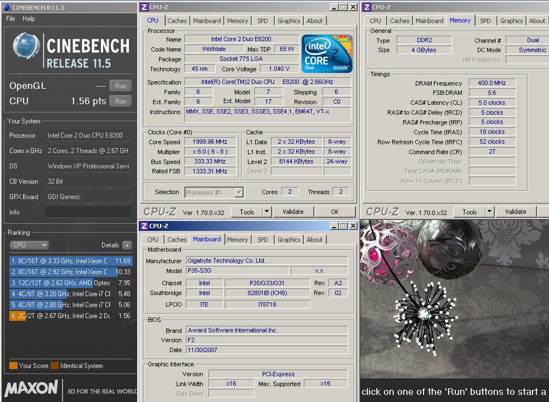Select ranking row 3 AMD Opteron 7.95

point(71,282)
